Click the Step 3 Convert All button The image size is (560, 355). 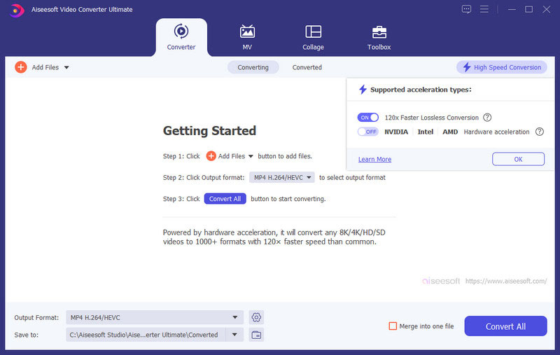[x=225, y=199]
